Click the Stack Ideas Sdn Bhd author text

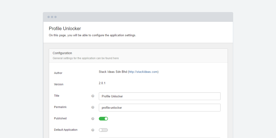click(113, 72)
